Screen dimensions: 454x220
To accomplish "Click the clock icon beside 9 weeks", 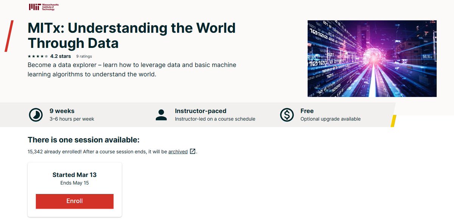I will click(36, 115).
